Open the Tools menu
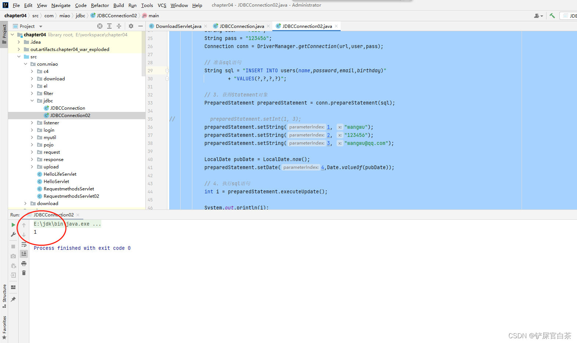This screenshot has height=343, width=577. (147, 5)
